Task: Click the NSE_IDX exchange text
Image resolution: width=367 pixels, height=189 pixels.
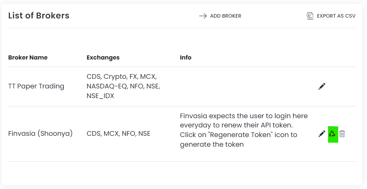Action: pyautogui.click(x=100, y=96)
